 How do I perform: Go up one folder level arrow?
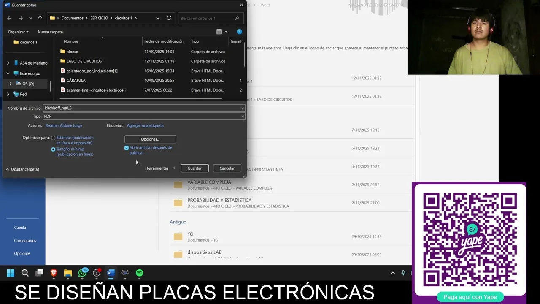[x=40, y=18]
